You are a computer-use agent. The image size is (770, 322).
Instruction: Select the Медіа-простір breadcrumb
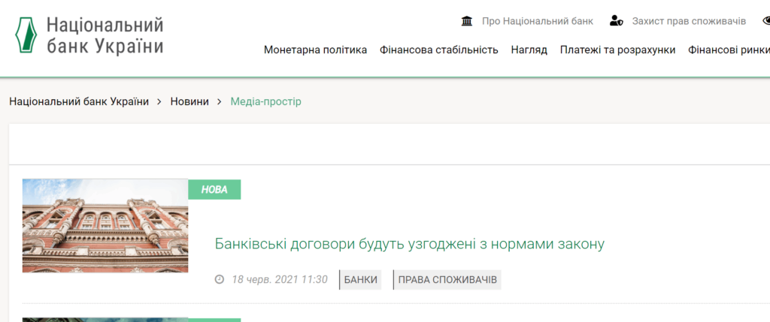coord(265,101)
